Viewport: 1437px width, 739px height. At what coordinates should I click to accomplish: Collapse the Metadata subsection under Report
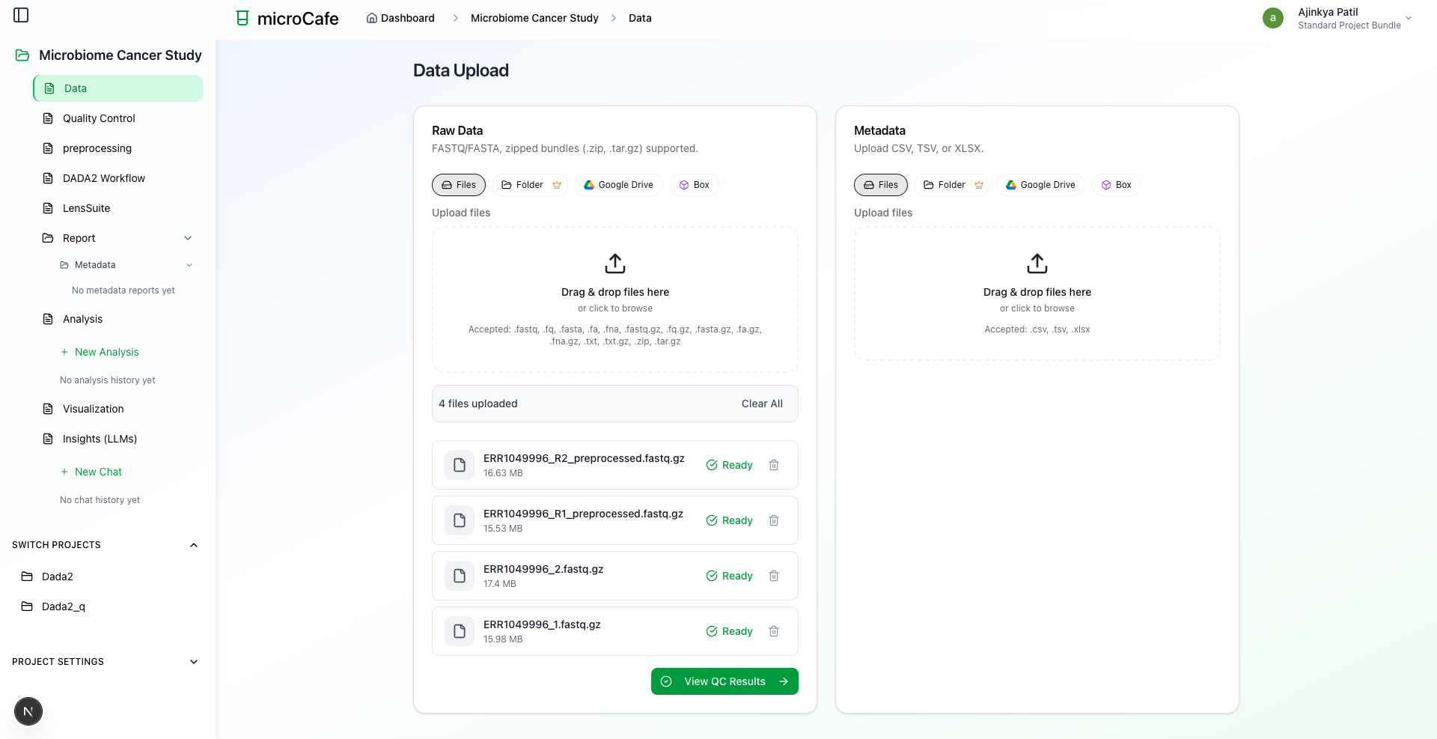pos(189,264)
